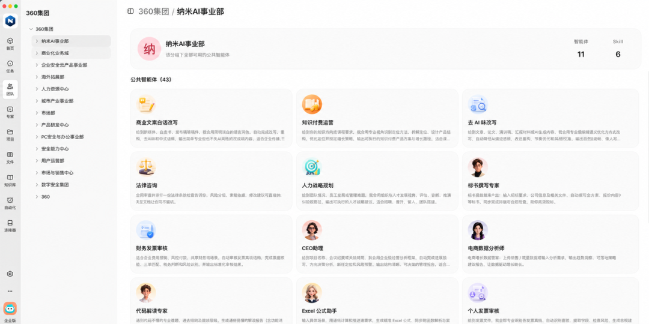The width and height of the screenshot is (649, 324).
Task: Open the 法律咨询 card title
Action: (x=147, y=185)
